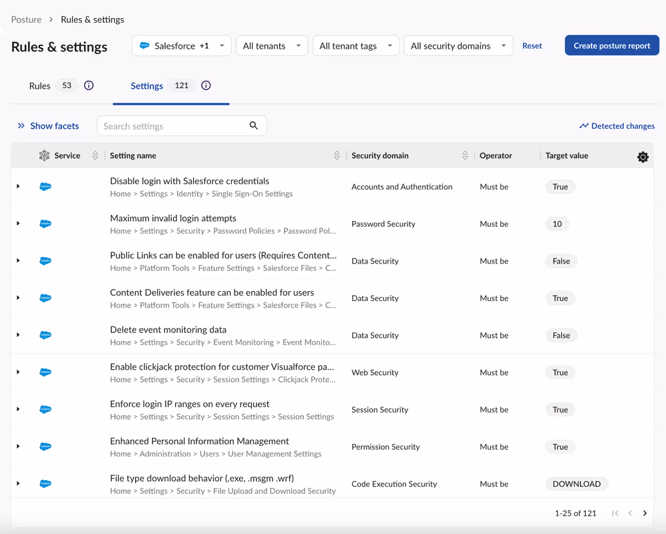Click Salesforce icon in clickjack protection row
The image size is (666, 534).
(x=45, y=372)
